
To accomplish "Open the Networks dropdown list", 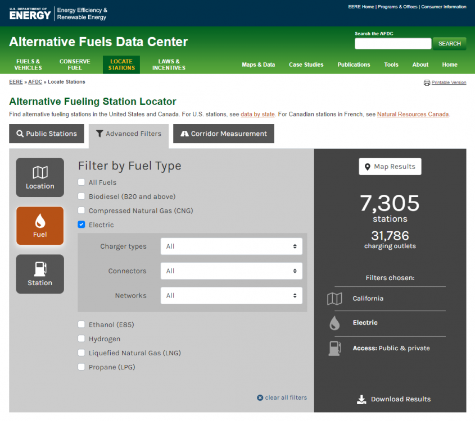I will (x=231, y=296).
